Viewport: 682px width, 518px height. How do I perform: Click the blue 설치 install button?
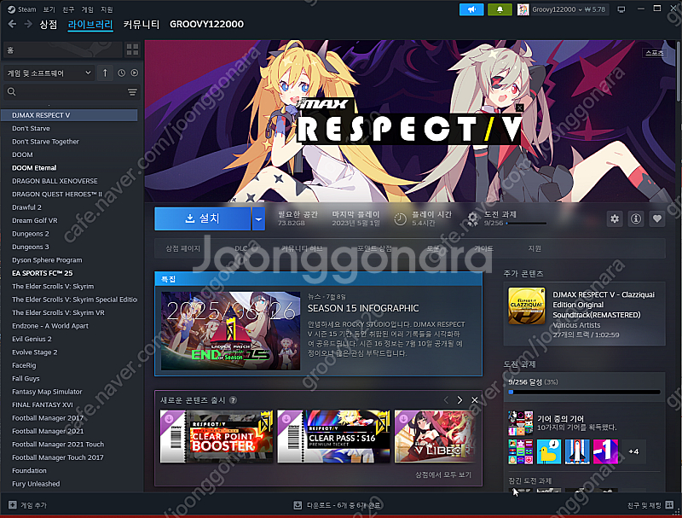[202, 219]
